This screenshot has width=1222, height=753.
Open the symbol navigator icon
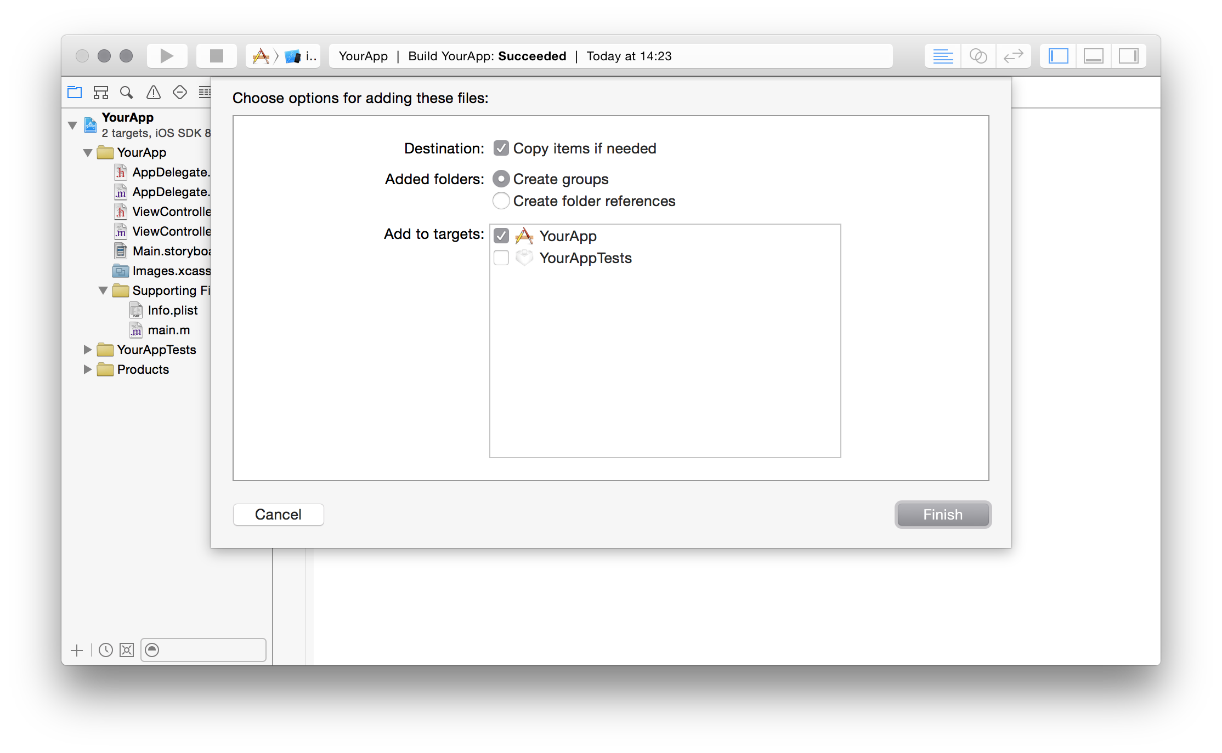point(101,93)
